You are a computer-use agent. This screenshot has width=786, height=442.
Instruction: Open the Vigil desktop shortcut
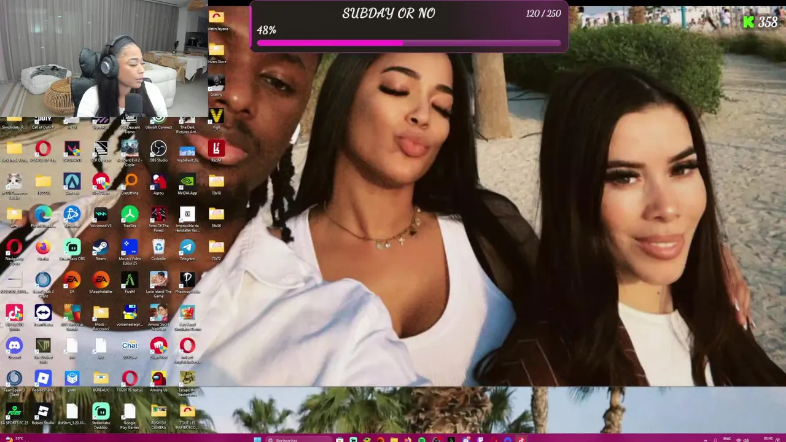[216, 118]
